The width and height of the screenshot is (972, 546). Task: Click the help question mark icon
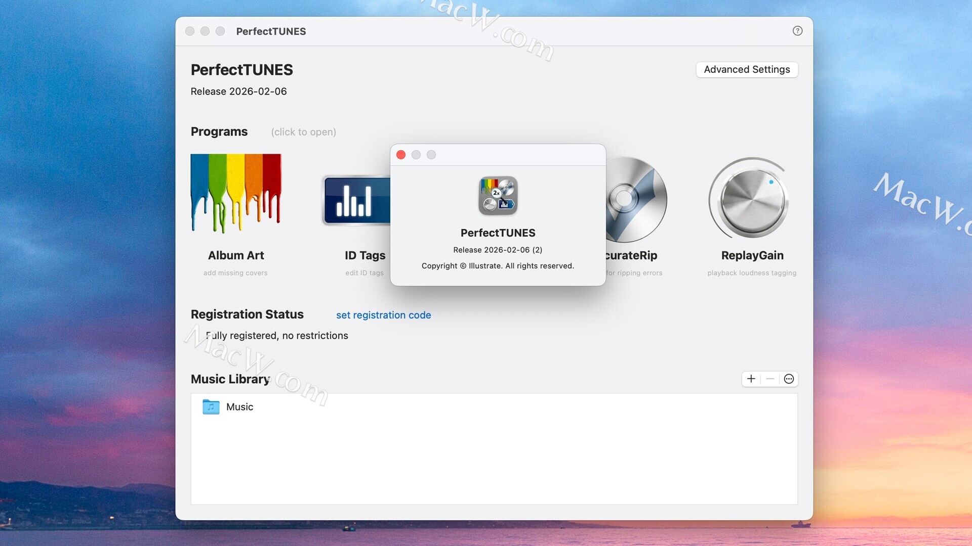click(x=797, y=31)
